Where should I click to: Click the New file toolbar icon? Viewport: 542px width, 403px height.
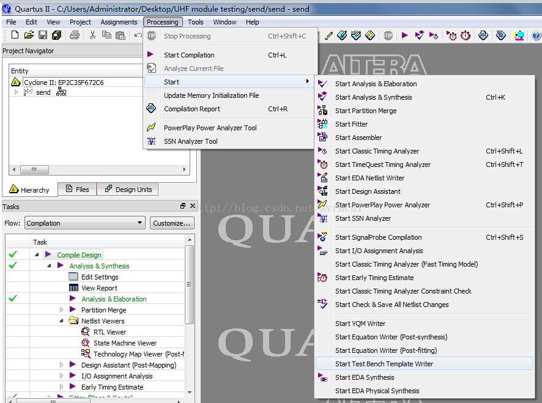coord(15,35)
